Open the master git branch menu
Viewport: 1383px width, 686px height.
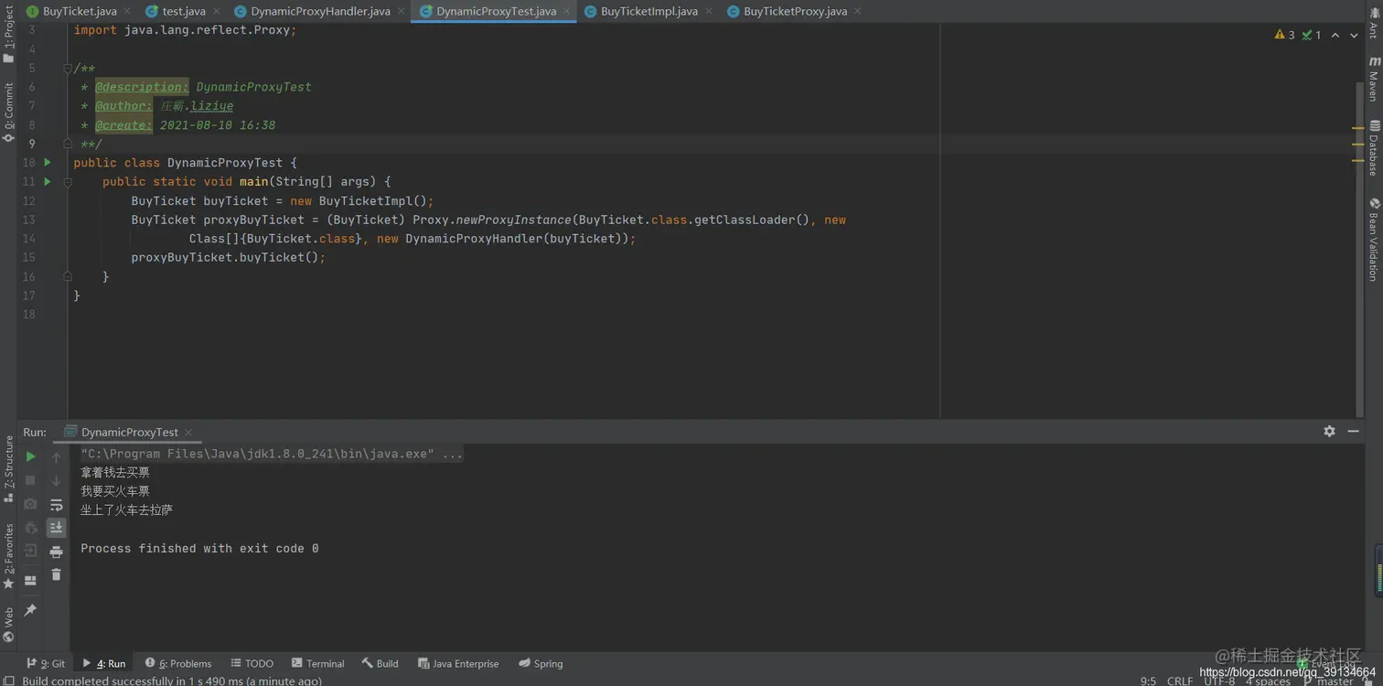coord(1328,681)
